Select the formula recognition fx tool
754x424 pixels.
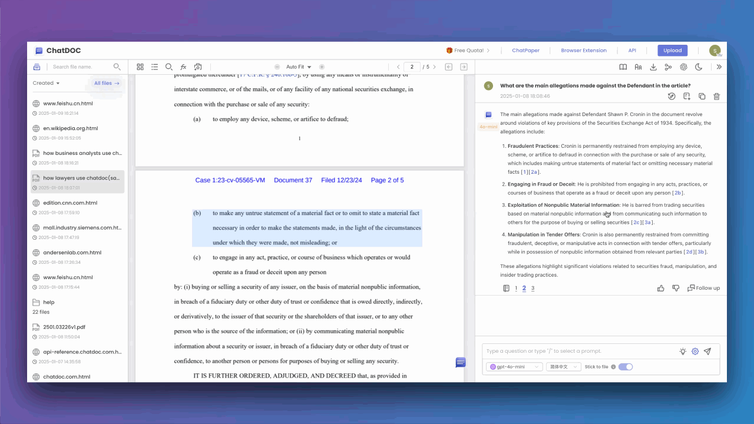coord(183,67)
